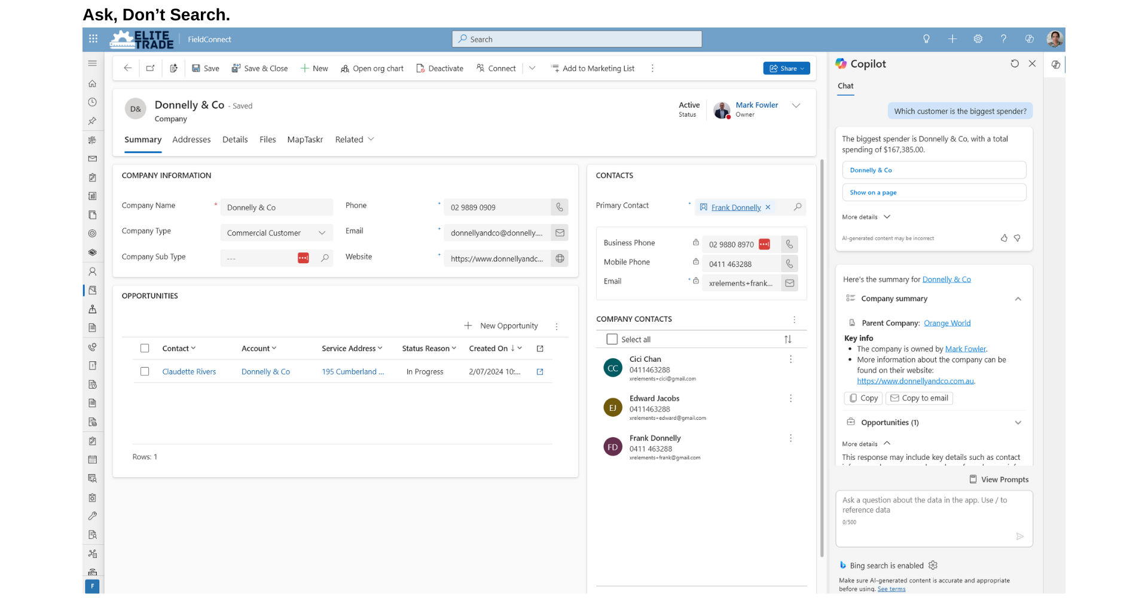Image resolution: width=1148 pixels, height=598 pixels.
Task: Expand the Opportunities (1) section
Action: pyautogui.click(x=1018, y=423)
